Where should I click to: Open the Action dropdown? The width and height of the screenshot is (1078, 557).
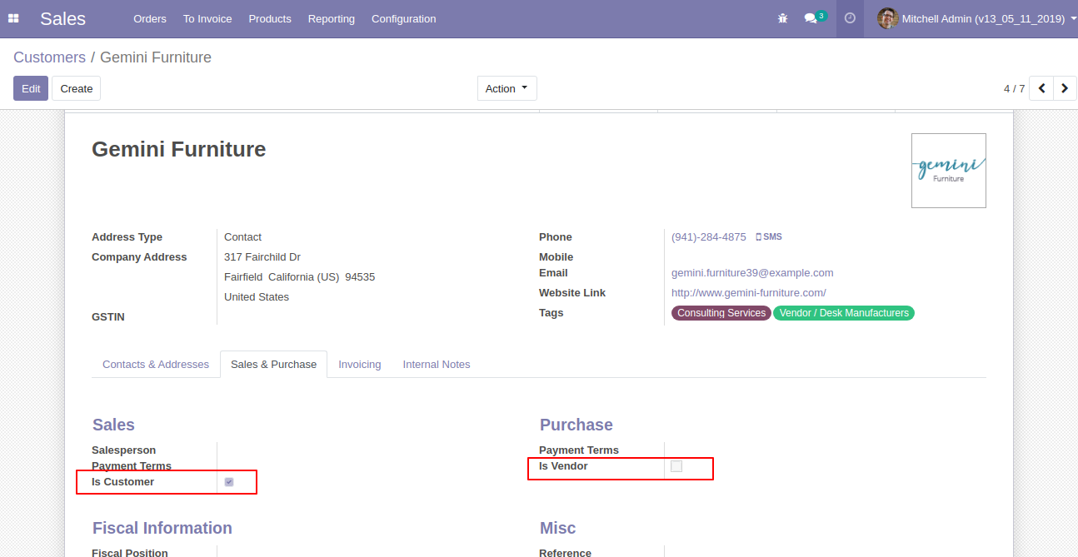tap(507, 88)
